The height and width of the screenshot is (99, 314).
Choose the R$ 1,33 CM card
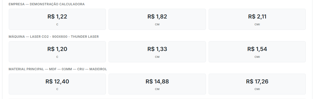pos(157,52)
